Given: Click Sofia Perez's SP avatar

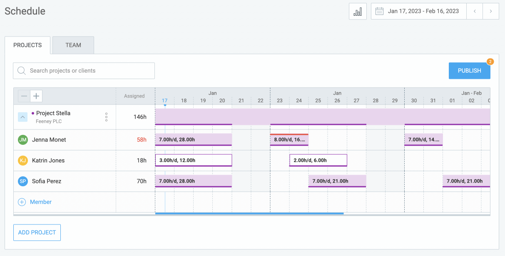Looking at the screenshot, I should pyautogui.click(x=23, y=181).
